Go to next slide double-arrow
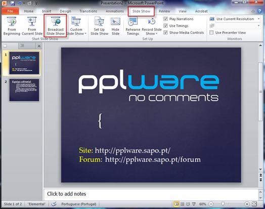This screenshot has width=265, height=209. (x=260, y=180)
